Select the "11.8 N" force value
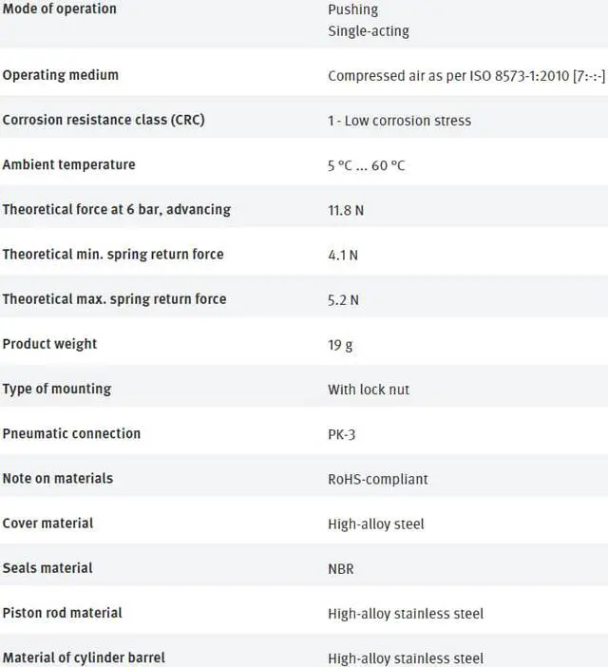The width and height of the screenshot is (608, 667). coord(346,210)
